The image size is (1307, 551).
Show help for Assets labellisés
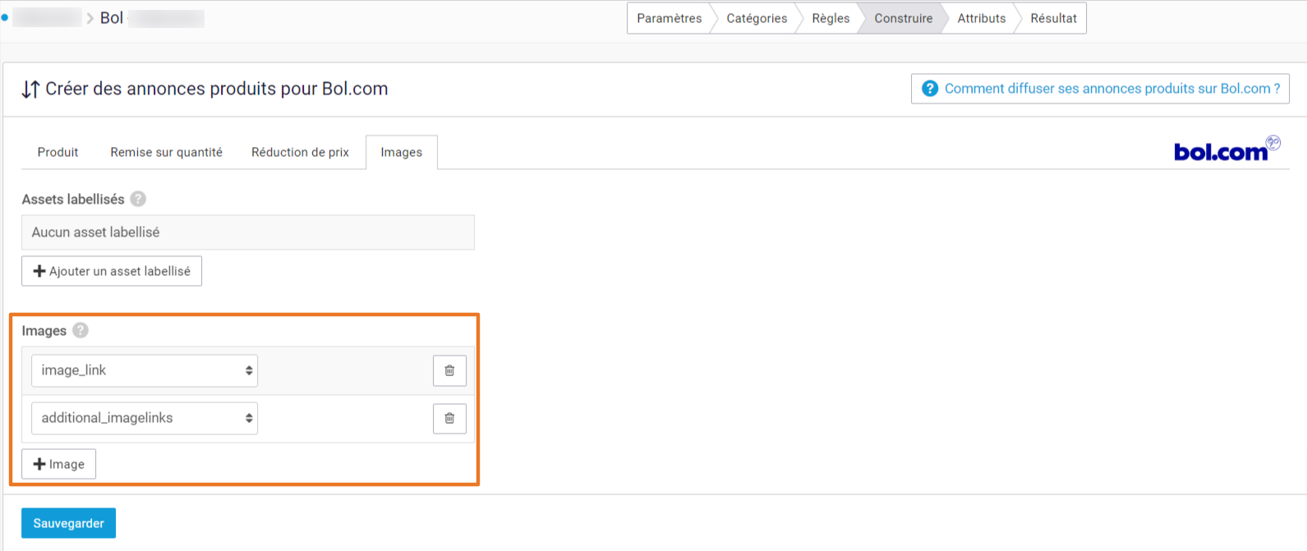click(138, 199)
